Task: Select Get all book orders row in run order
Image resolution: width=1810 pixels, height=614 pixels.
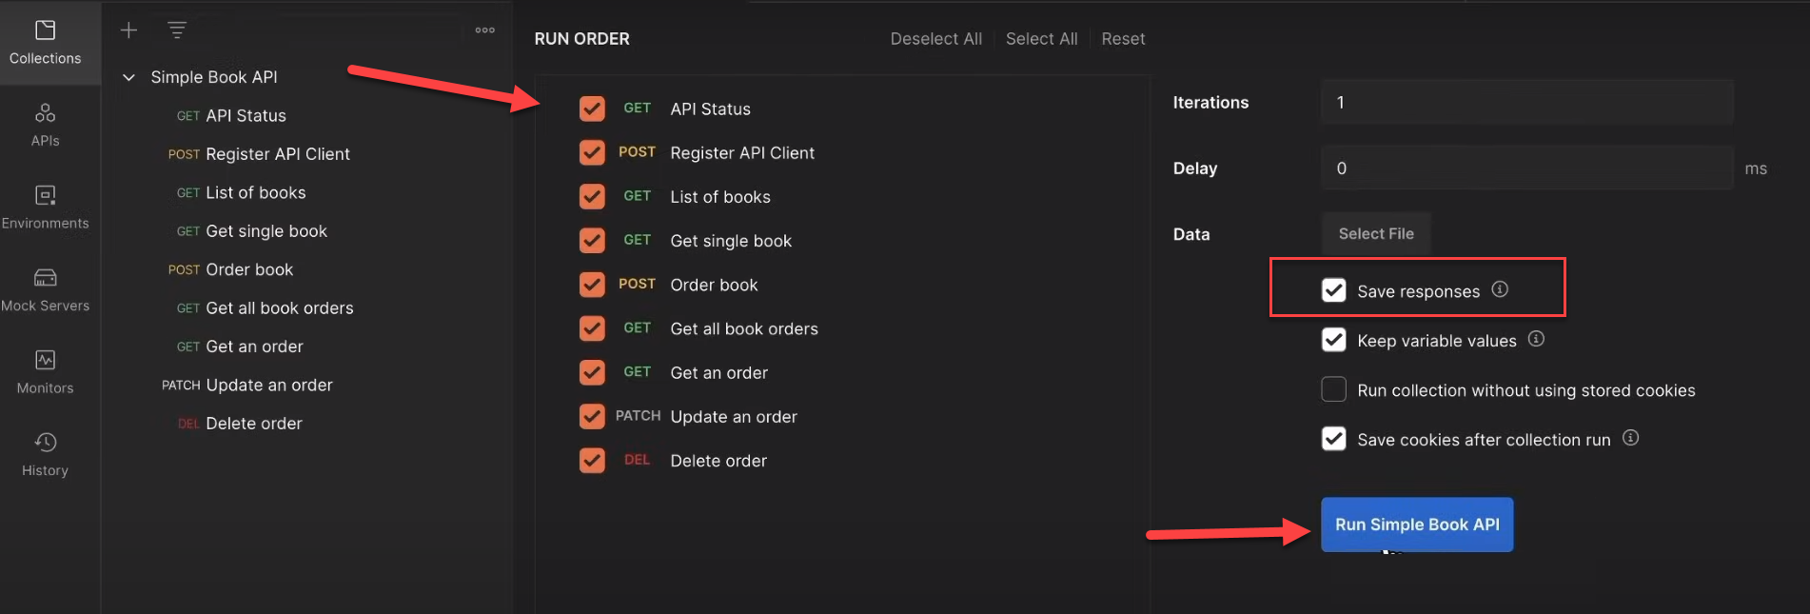Action: coord(744,328)
